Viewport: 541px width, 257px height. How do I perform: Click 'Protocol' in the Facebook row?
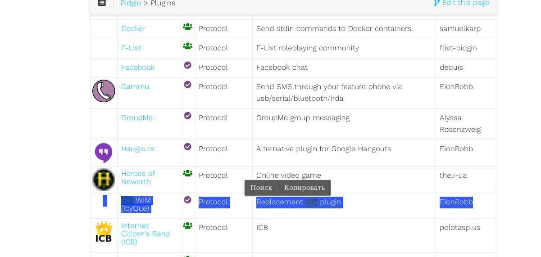pos(213,68)
